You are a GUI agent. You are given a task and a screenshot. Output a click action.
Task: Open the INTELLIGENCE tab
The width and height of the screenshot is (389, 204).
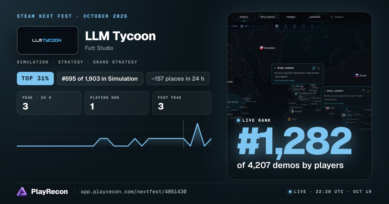coord(267,17)
